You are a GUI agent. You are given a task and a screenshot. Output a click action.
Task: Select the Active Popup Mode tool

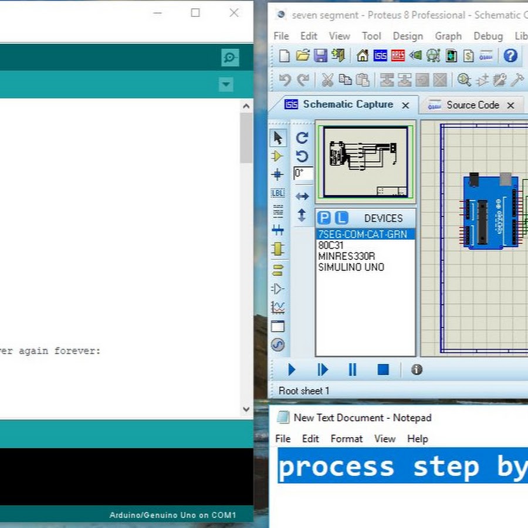click(x=278, y=326)
